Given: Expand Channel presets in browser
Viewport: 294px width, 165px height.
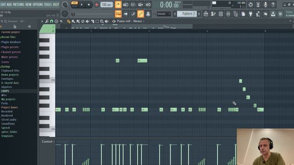Looking at the screenshot, I should 11,52.
